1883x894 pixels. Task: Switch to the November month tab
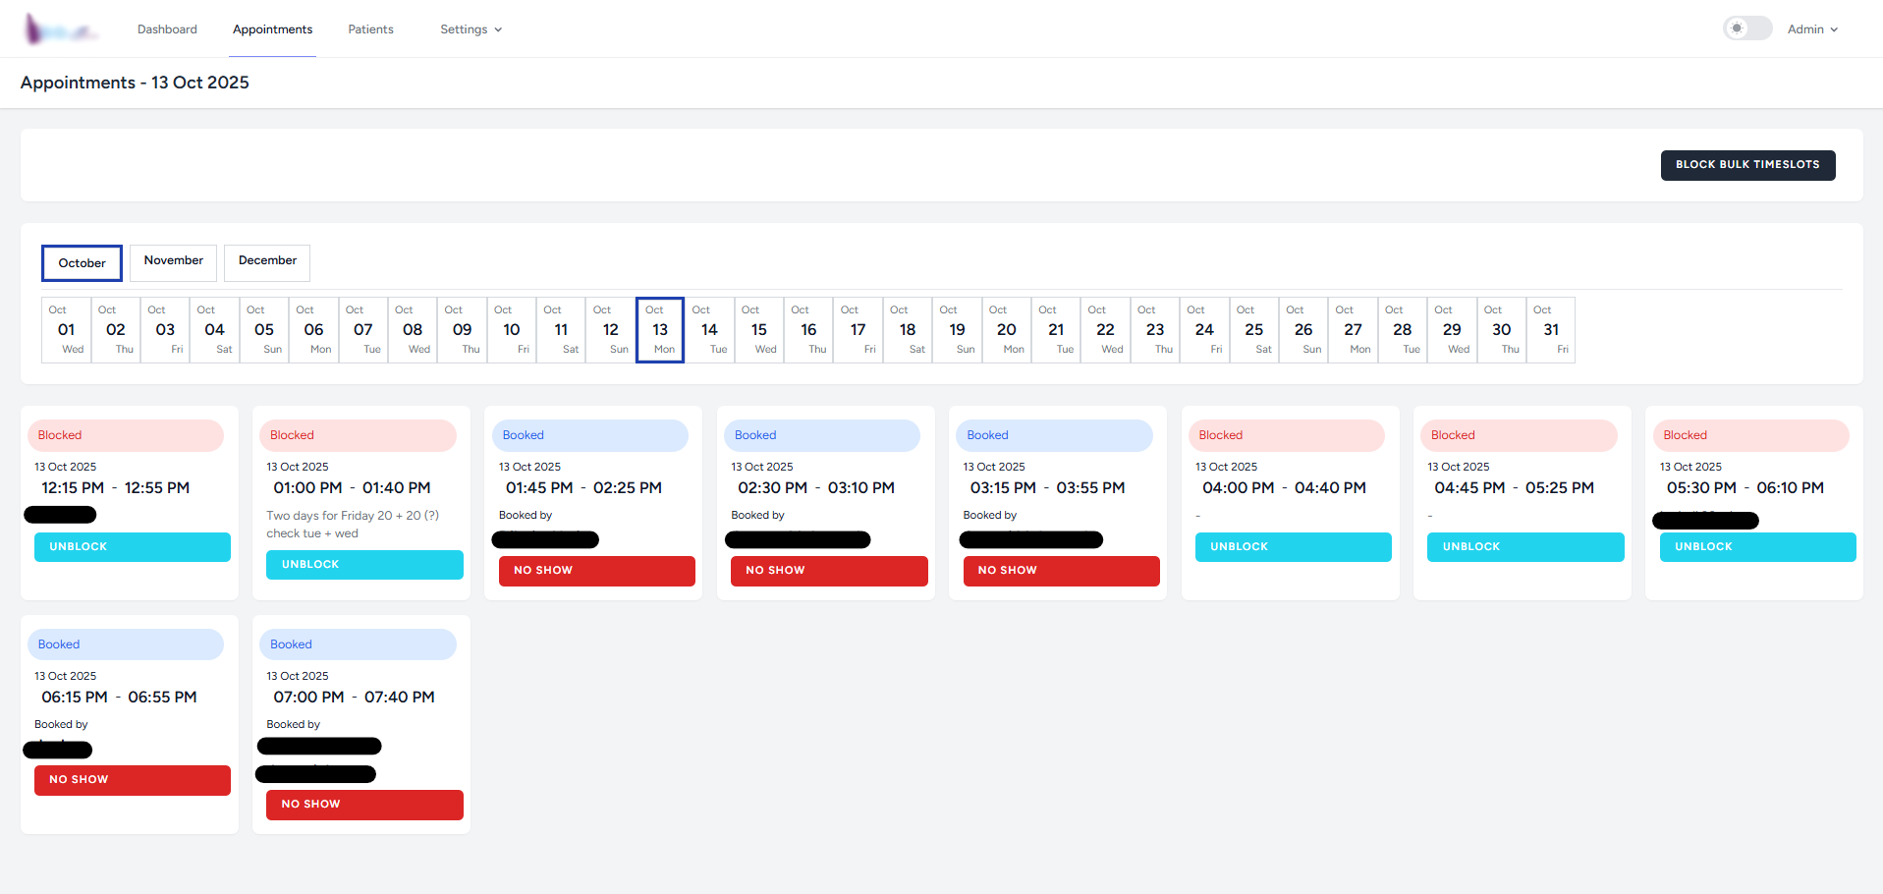point(173,261)
